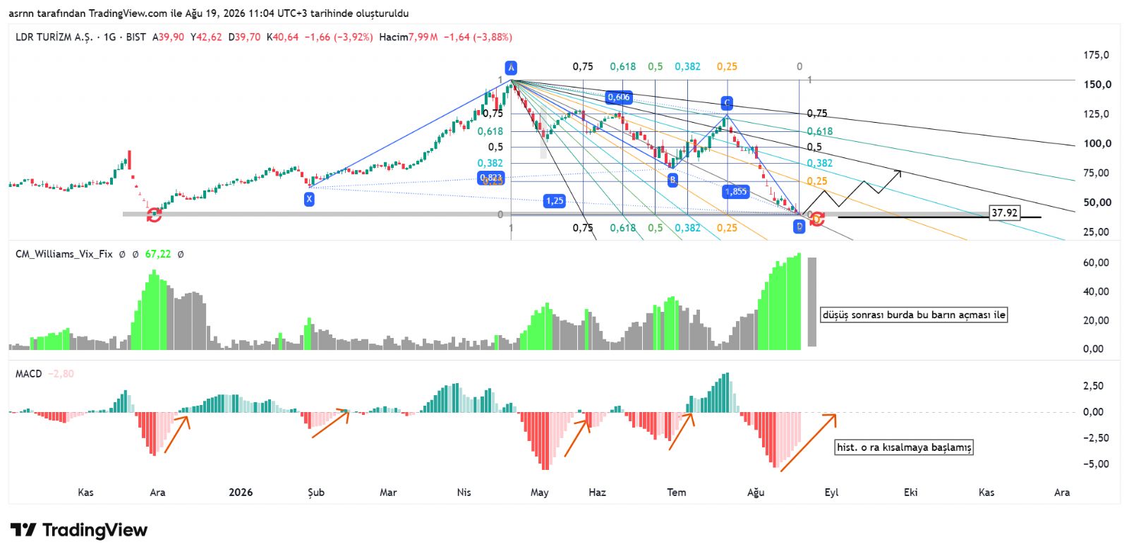Click 20,00 on the Vix Fix axis
Screen dimensions: 1129x556
[1096, 320]
